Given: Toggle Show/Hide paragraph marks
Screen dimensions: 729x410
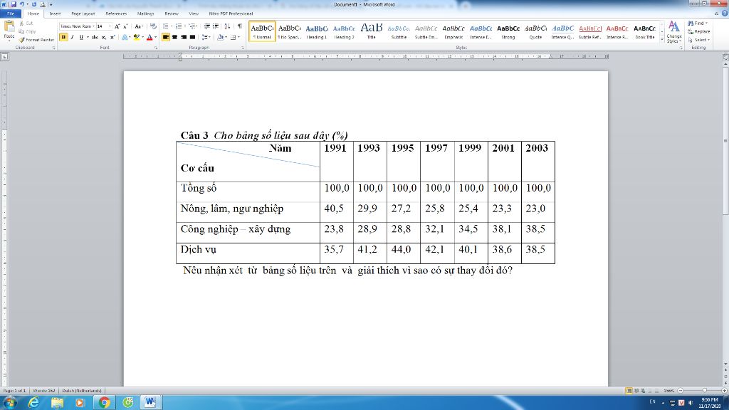Looking at the screenshot, I should click(239, 26).
